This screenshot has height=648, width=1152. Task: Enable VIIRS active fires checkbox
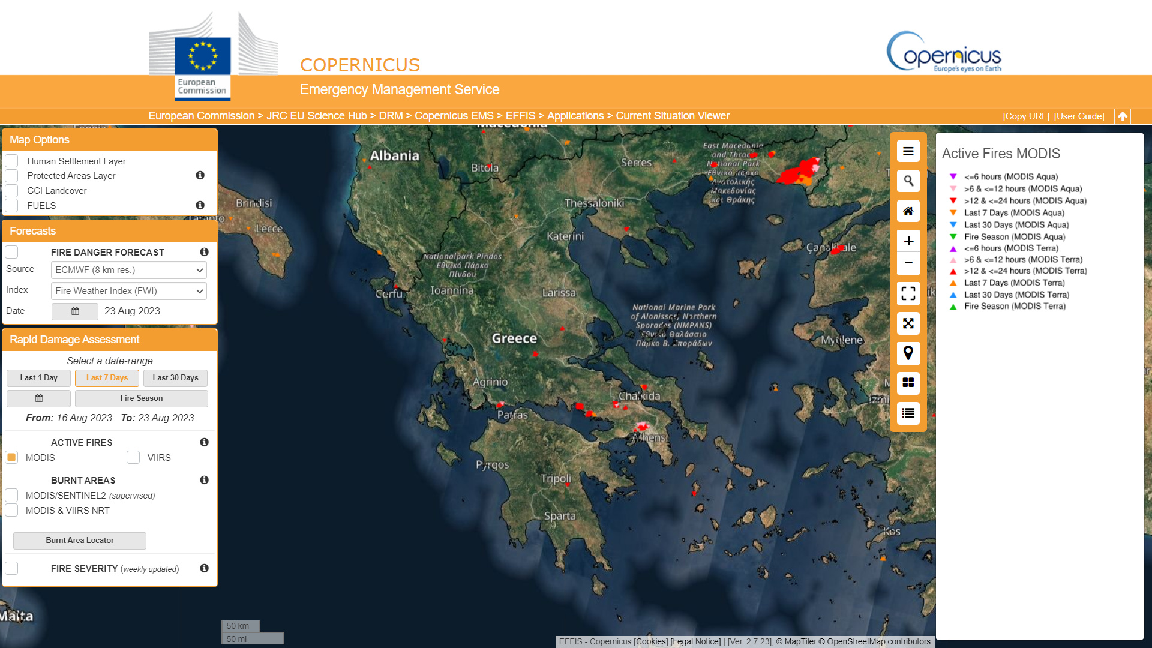133,457
